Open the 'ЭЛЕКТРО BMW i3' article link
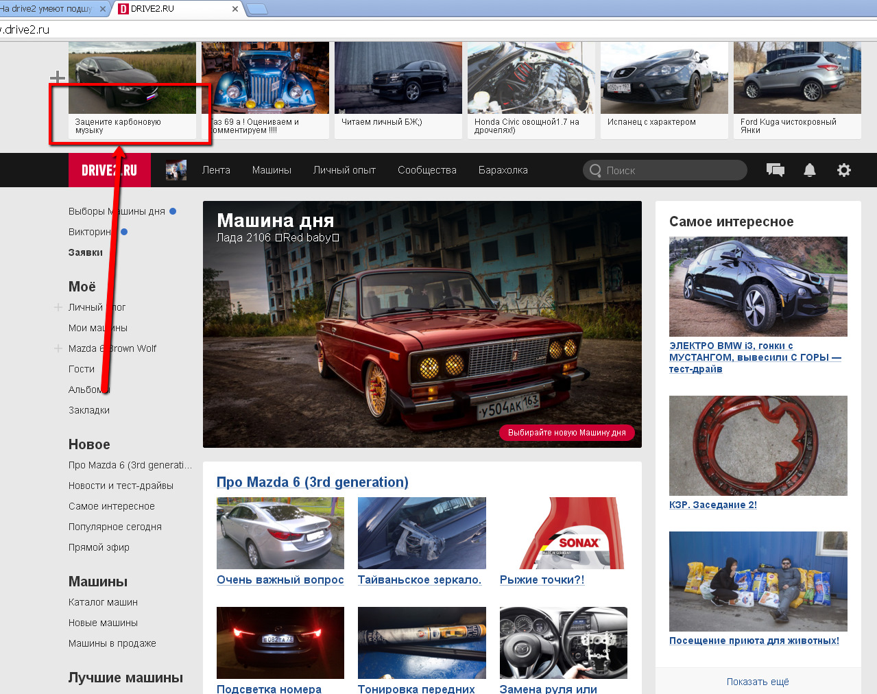This screenshot has width=877, height=694. (755, 357)
